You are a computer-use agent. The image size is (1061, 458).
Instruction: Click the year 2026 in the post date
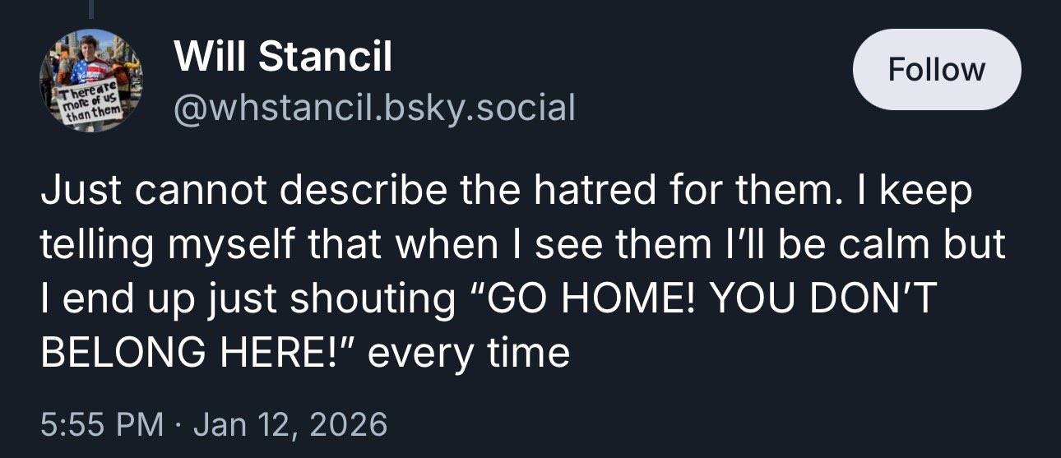(351, 424)
